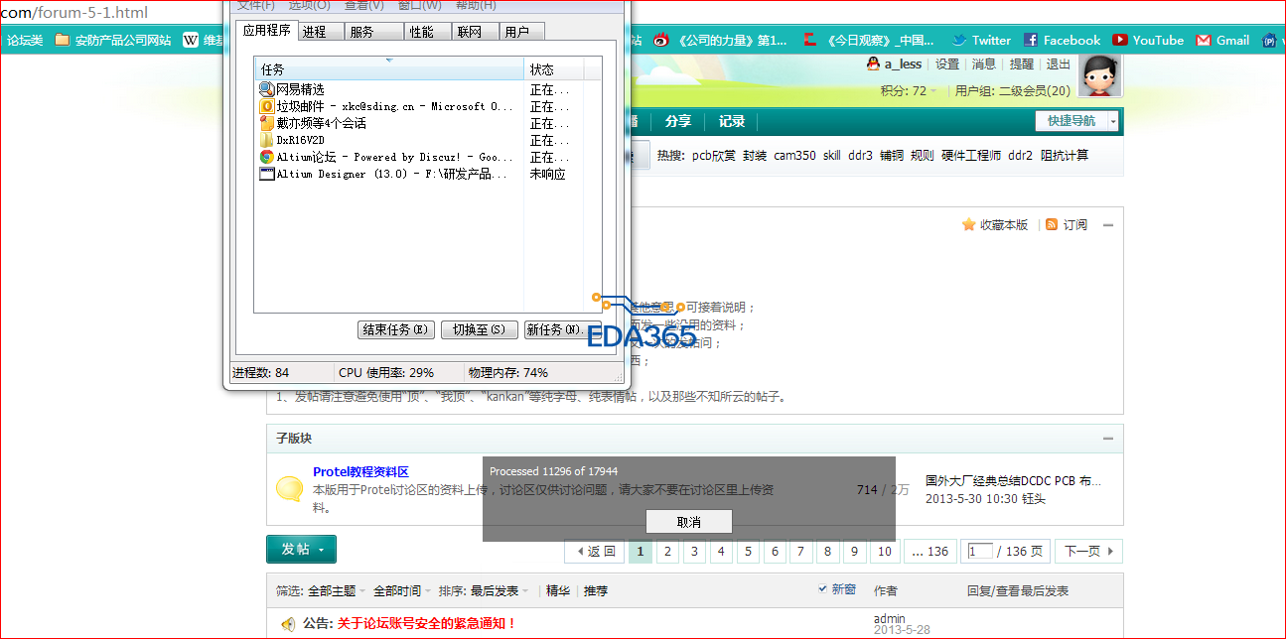Click the RSS icon for 订阅
Viewport: 1286px width, 639px height.
[x=1052, y=225]
